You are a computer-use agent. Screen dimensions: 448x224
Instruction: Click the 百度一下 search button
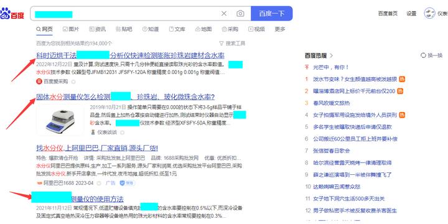271,14
